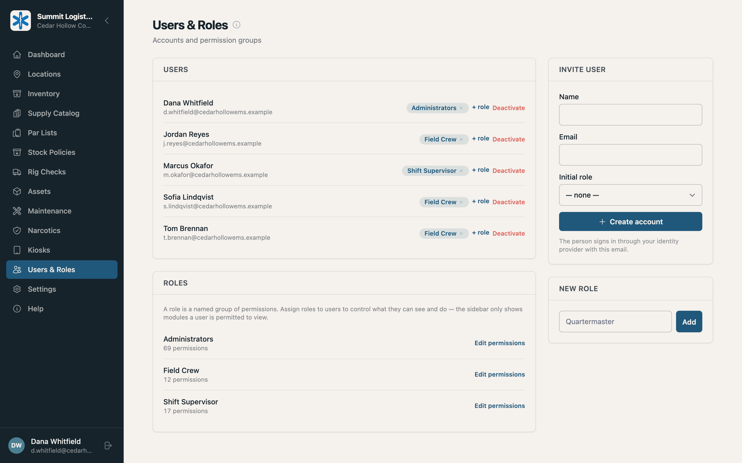Navigate to Supply Catalog
This screenshot has height=463, width=742.
62,113
